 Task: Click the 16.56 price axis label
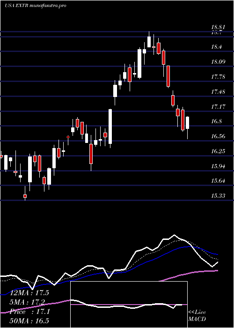pos(218,136)
